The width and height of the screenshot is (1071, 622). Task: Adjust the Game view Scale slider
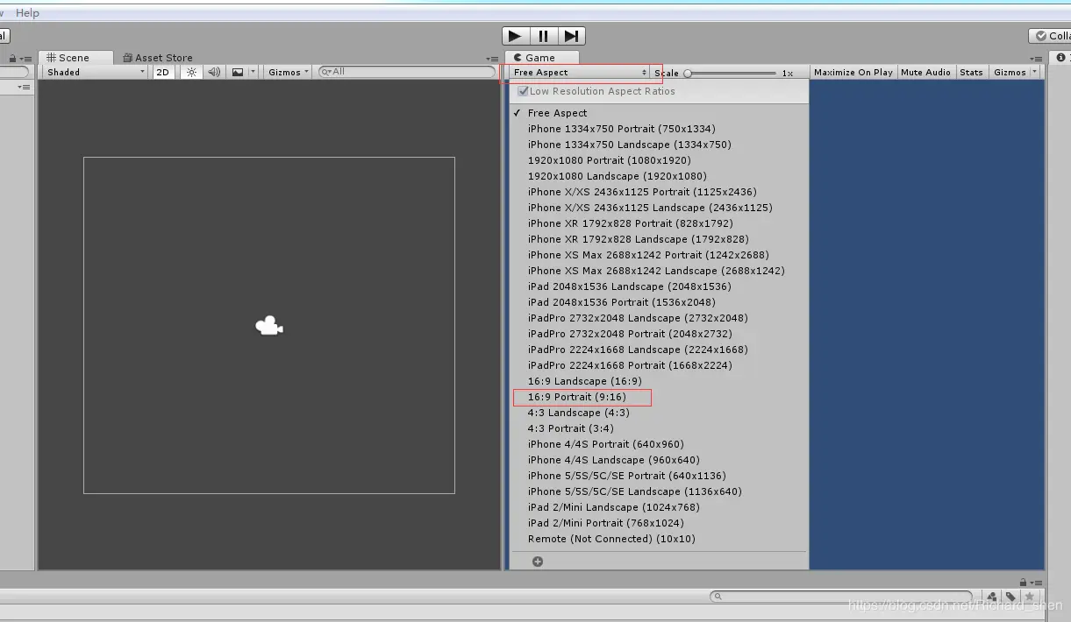pos(730,74)
